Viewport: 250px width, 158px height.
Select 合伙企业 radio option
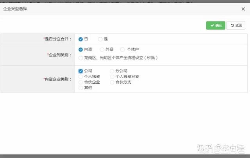80,82
